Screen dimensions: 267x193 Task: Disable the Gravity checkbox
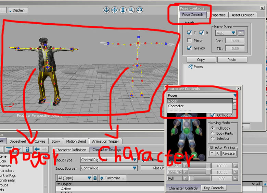189,48
